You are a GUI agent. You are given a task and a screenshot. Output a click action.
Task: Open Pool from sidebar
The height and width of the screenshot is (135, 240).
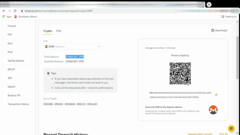click(10, 52)
